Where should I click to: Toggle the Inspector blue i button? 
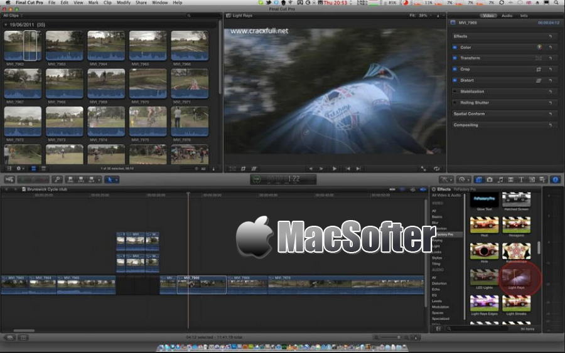(x=556, y=179)
